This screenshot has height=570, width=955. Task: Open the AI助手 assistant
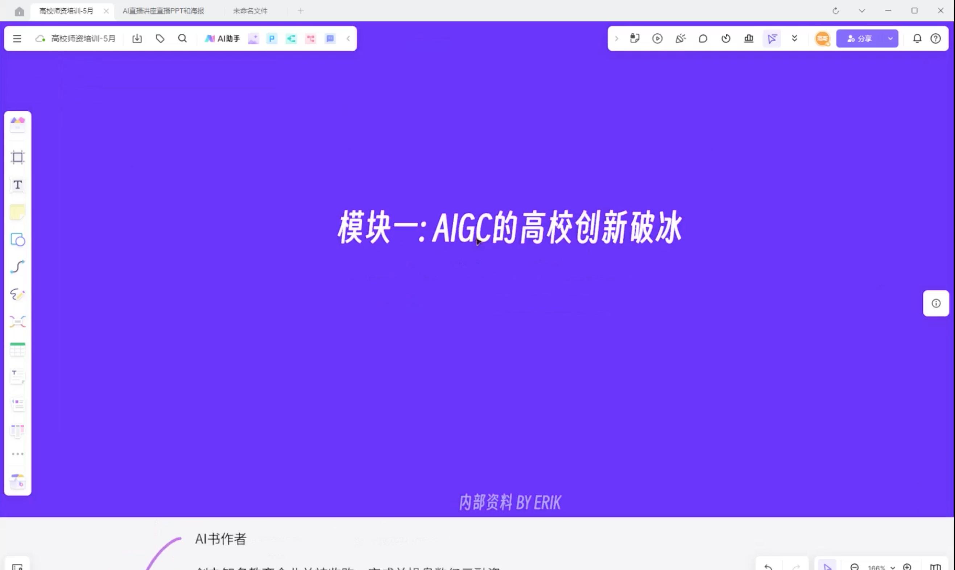(x=222, y=38)
